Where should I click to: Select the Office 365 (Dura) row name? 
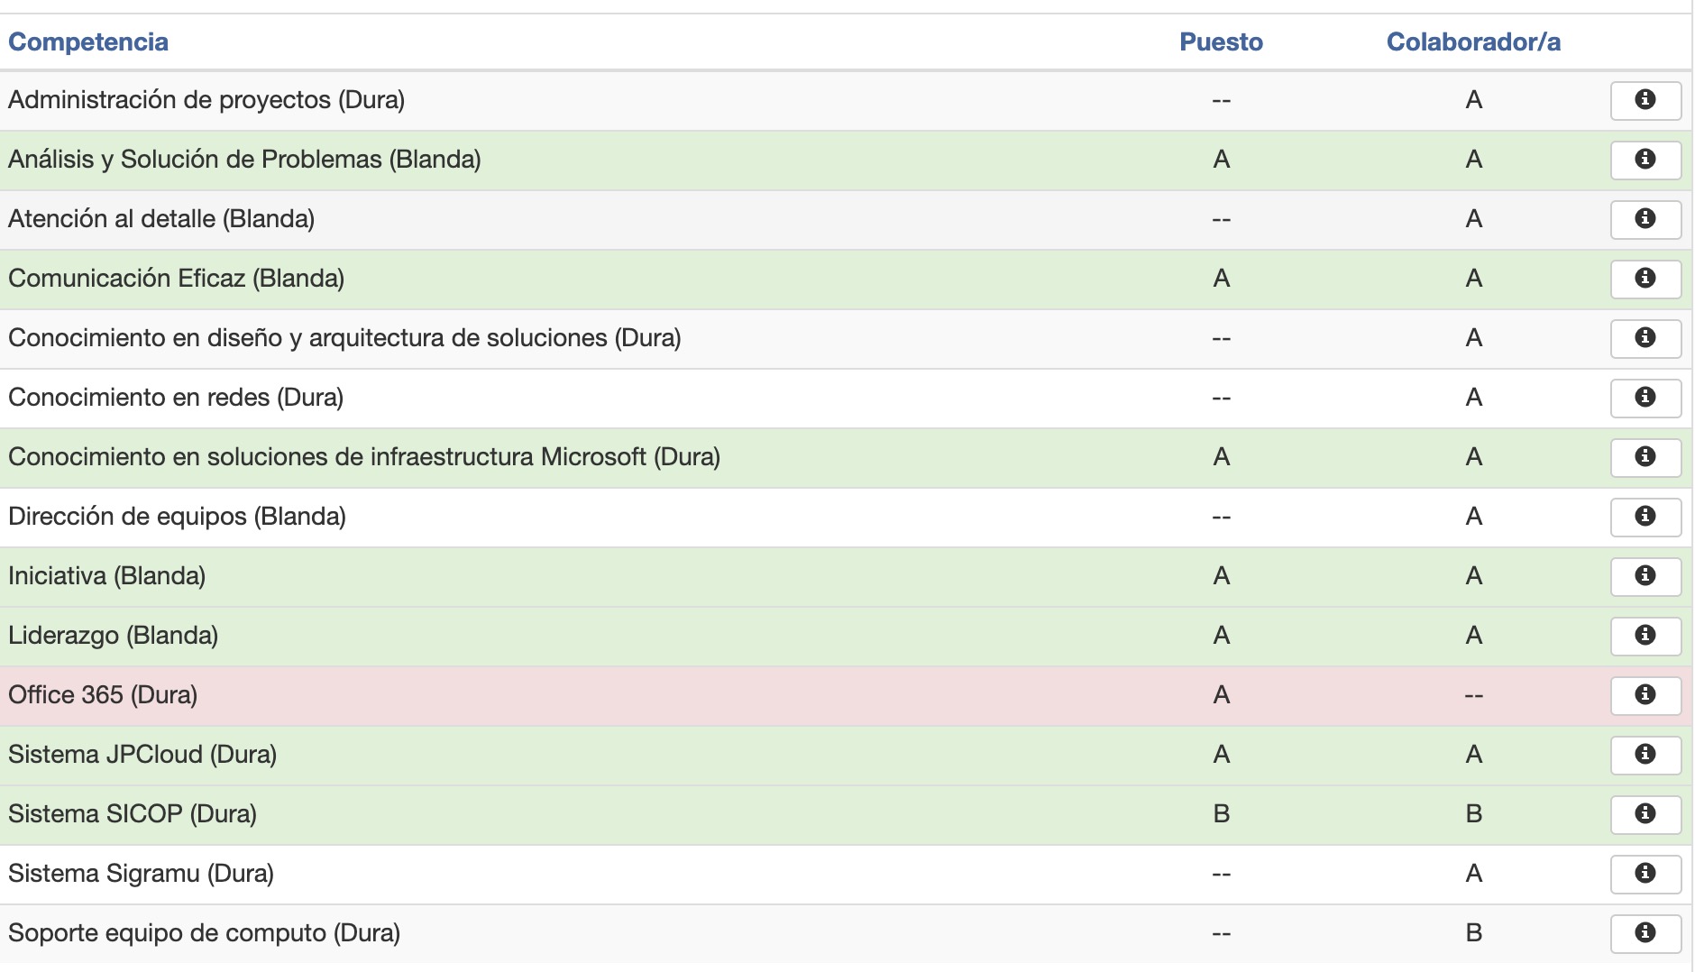[103, 695]
